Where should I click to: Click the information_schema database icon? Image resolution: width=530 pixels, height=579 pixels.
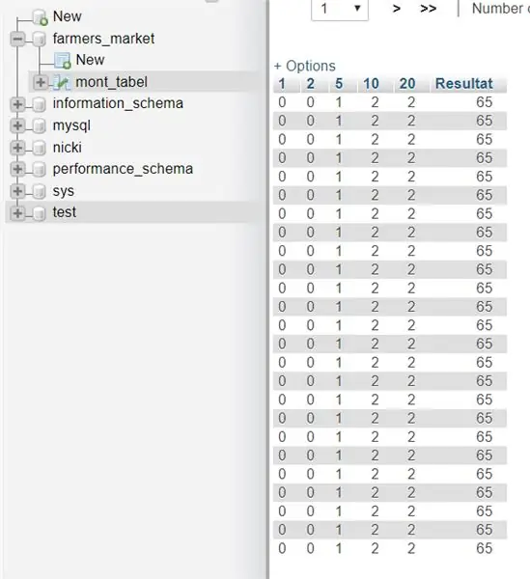tap(40, 104)
